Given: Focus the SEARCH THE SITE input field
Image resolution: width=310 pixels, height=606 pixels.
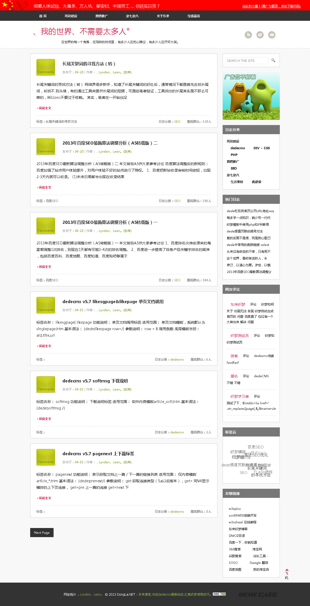Looking at the screenshot, I should pos(247,61).
